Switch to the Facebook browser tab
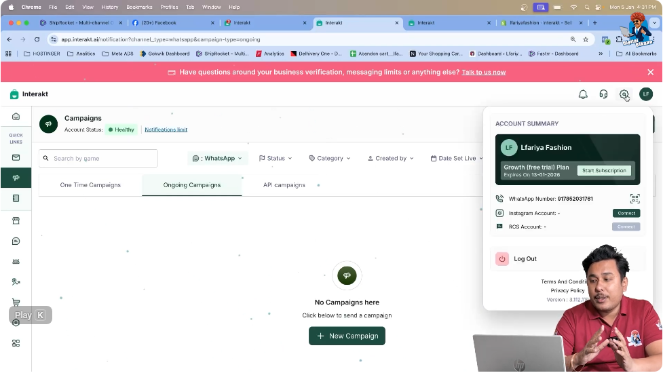The width and height of the screenshot is (663, 373). click(x=173, y=23)
